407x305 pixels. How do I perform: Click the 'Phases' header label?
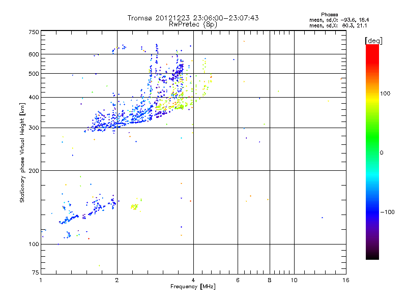tap(329, 15)
